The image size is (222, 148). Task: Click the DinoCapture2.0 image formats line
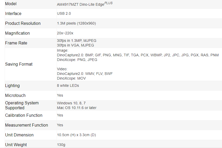tap(138, 55)
